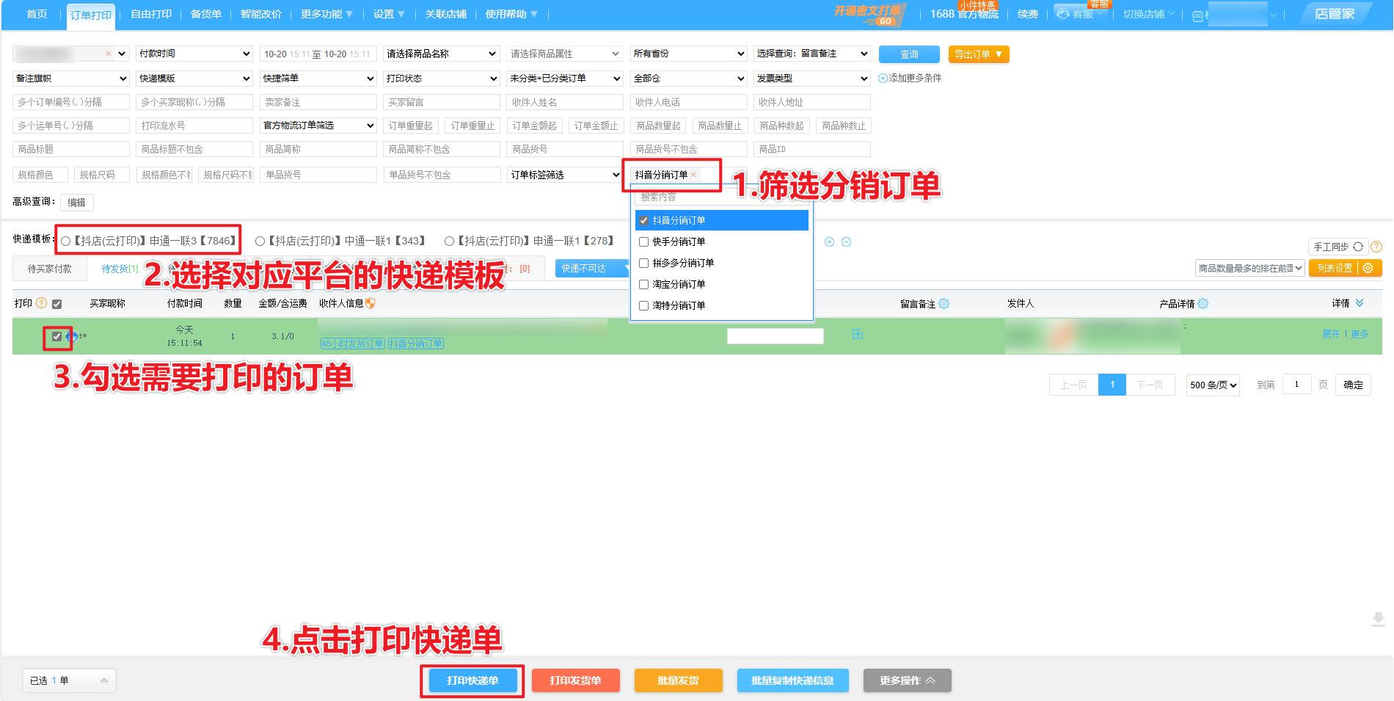The width and height of the screenshot is (1394, 701).
Task: Check the 抖音分销订单 option
Action: tap(643, 220)
